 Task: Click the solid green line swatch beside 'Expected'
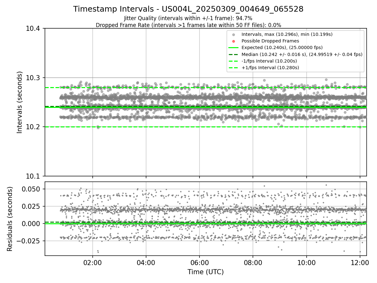[233, 47]
